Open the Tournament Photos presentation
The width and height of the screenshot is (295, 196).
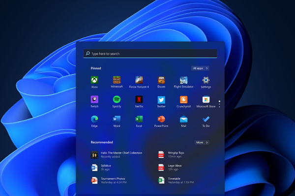pos(109,180)
